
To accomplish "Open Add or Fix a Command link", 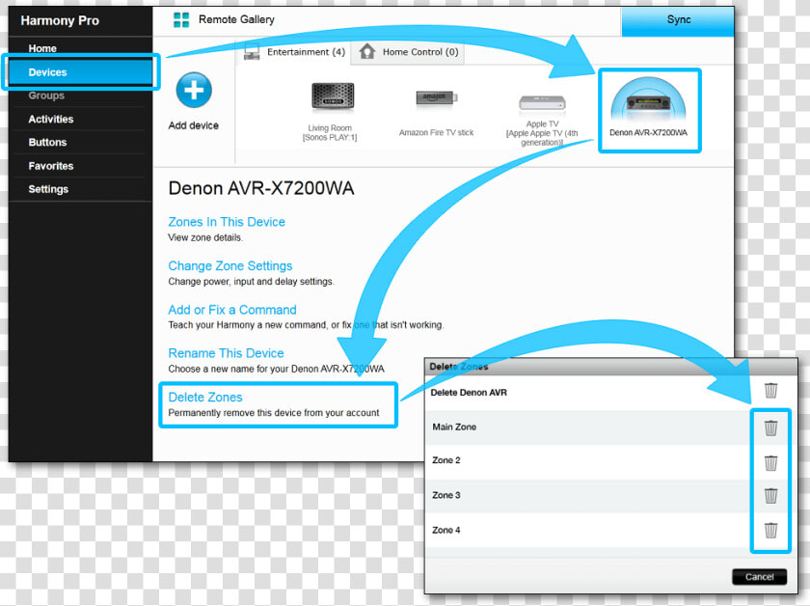I will (232, 310).
